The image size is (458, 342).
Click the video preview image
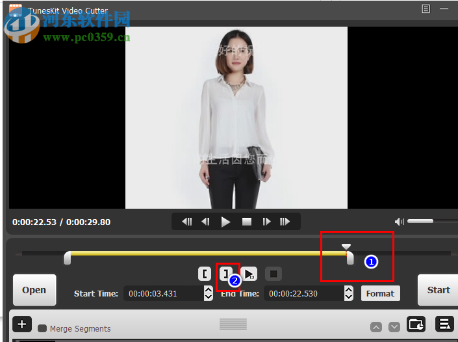[236, 118]
